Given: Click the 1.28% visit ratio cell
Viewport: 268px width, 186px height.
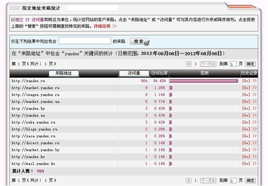Looking at the screenshot, I should point(160,88).
